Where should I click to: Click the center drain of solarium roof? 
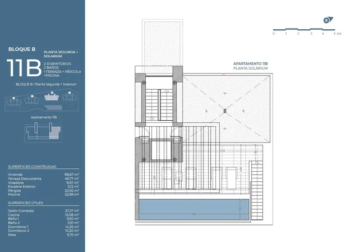(x=223, y=110)
